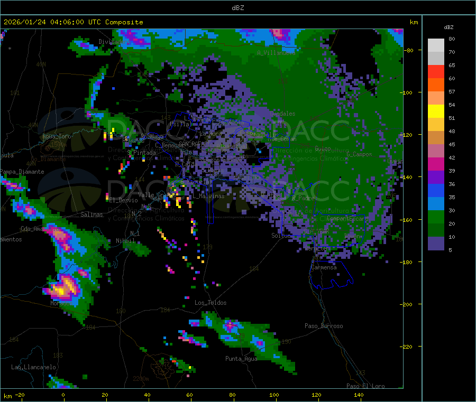Click the A_Villanueva map label
The height and width of the screenshot is (402, 476).
(276, 53)
